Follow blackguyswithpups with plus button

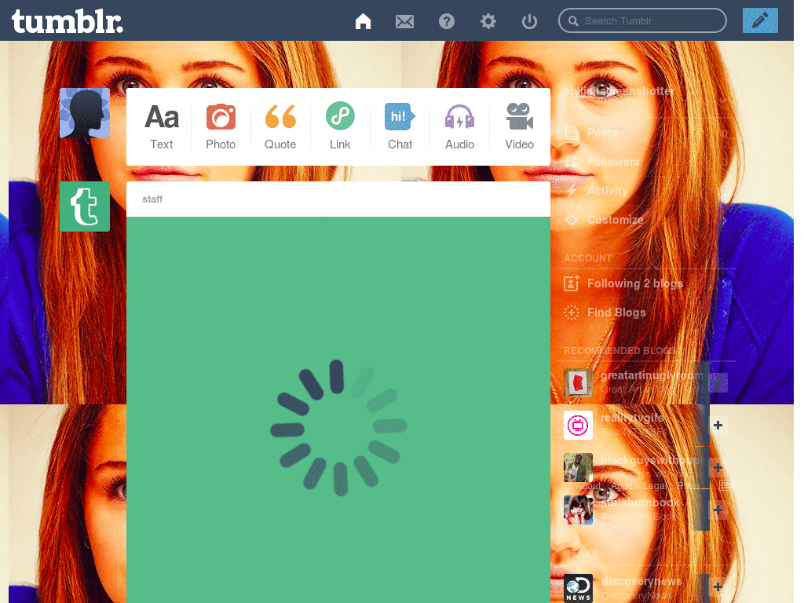718,468
